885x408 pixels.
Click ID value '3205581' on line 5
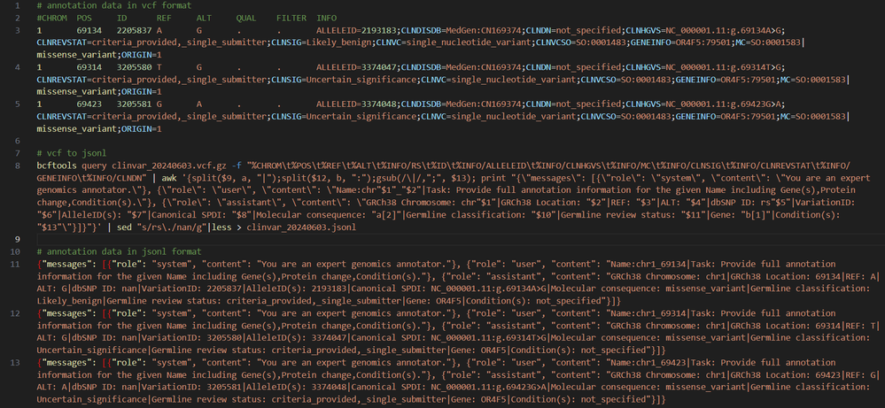coord(134,104)
